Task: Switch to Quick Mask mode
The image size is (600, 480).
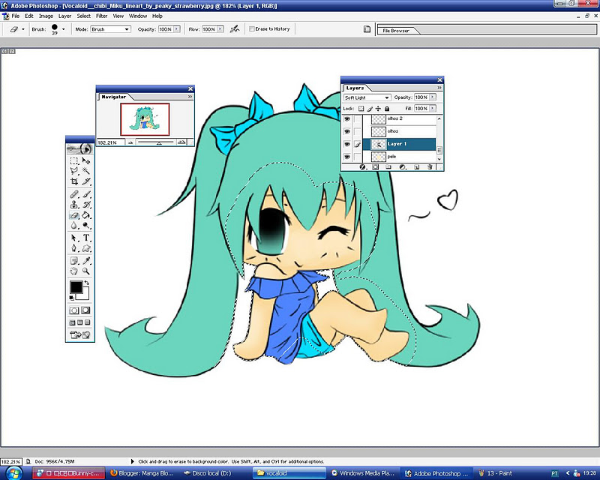Action: [x=85, y=310]
